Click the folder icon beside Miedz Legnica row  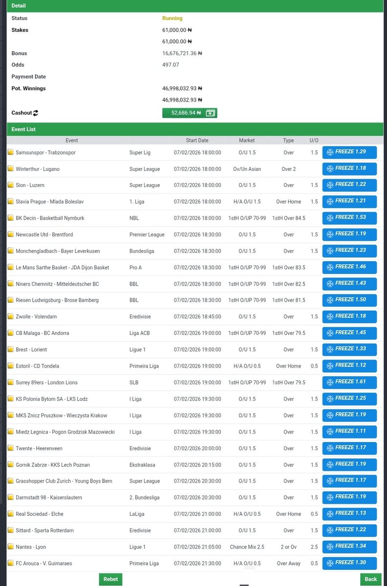click(x=11, y=432)
